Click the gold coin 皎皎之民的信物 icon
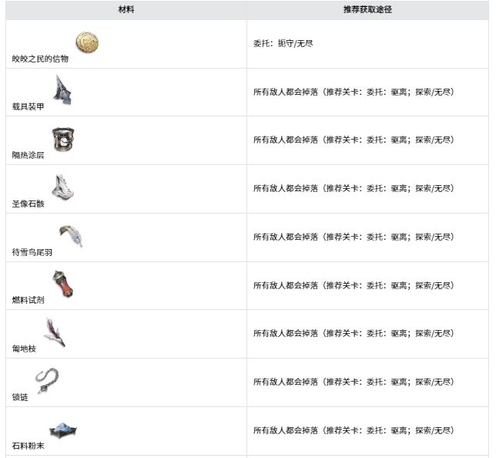The image size is (496, 458). tap(86, 42)
